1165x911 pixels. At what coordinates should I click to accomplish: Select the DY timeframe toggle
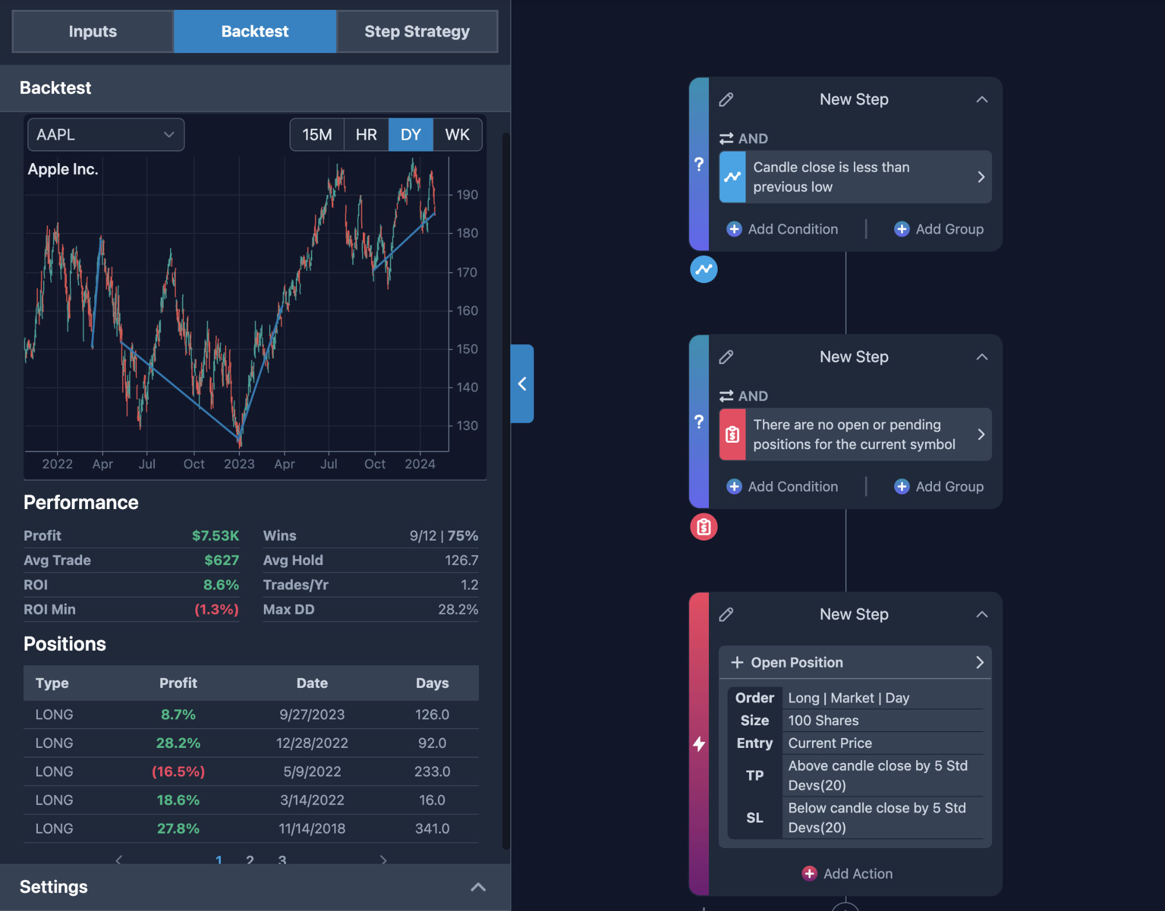[x=411, y=133]
